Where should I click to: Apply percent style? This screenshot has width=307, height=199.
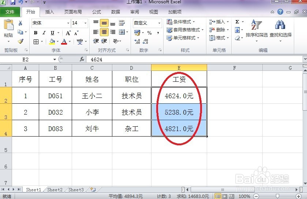(149, 33)
